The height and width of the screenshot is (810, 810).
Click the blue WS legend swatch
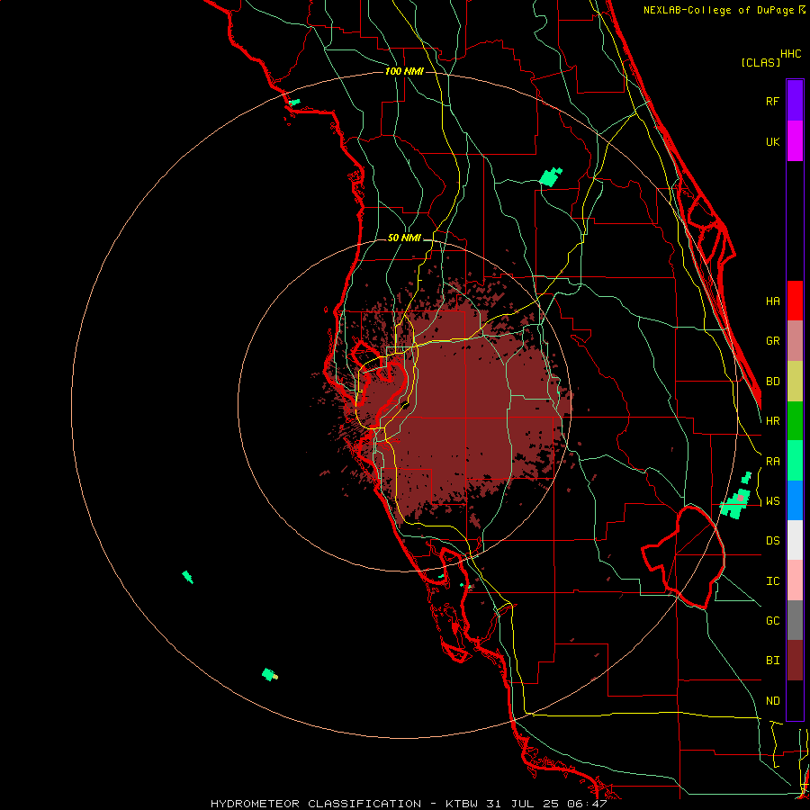point(795,500)
